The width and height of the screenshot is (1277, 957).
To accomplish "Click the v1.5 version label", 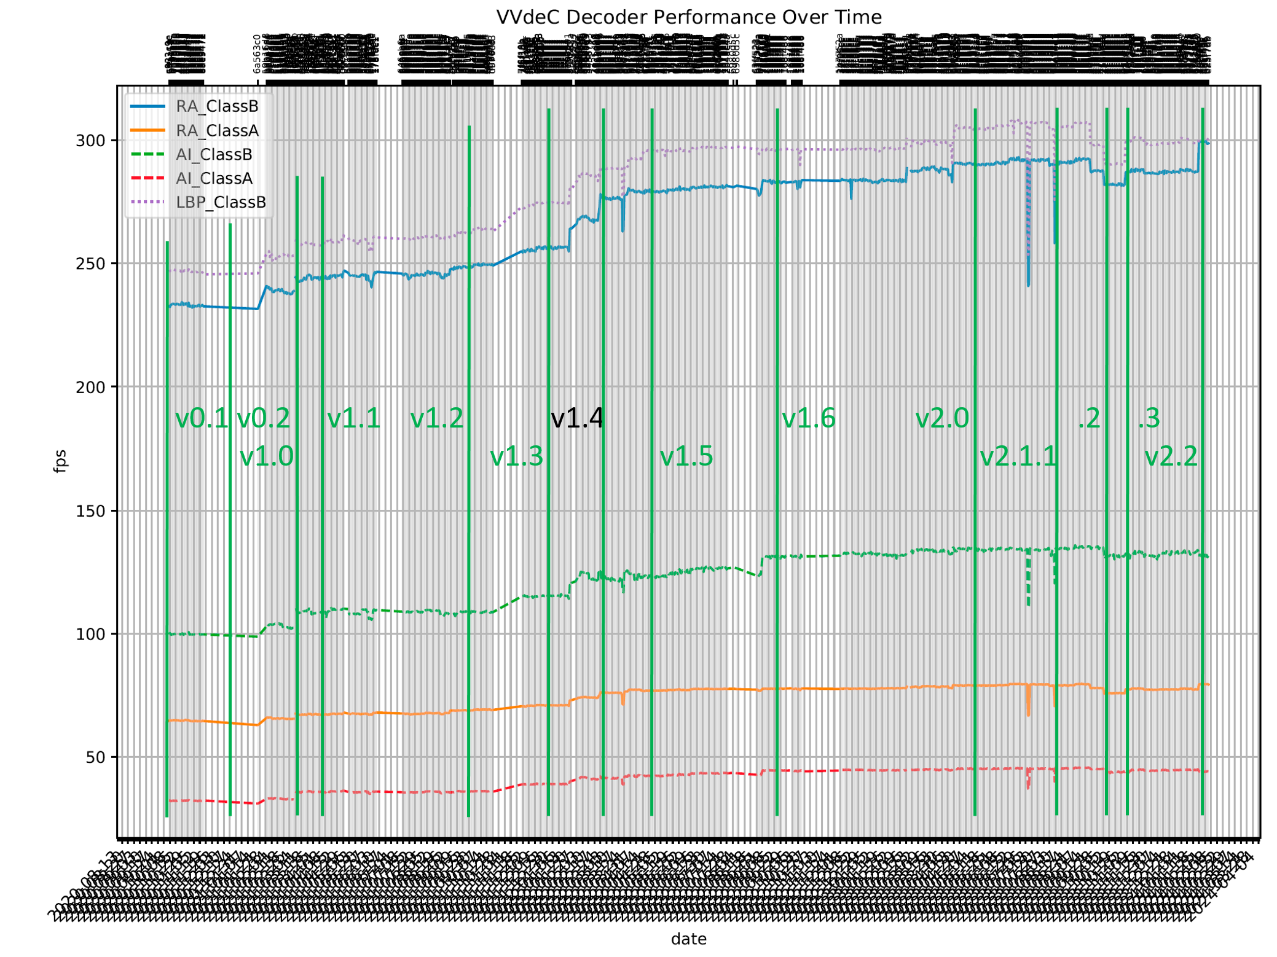I will pyautogui.click(x=686, y=457).
